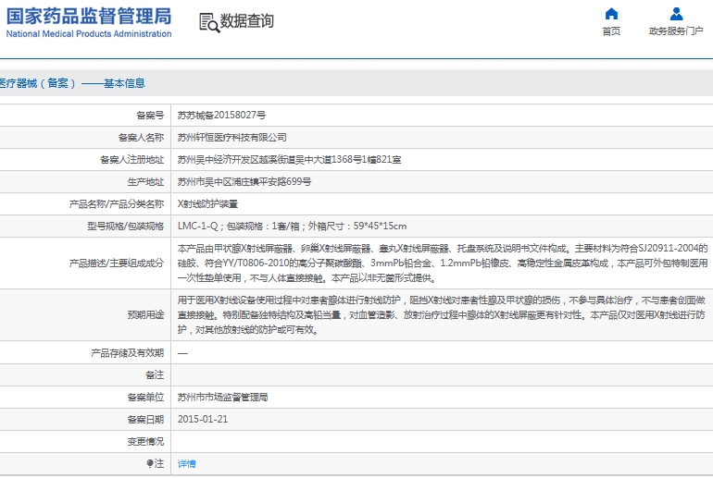Screen dimensions: 713x478
Task: Click the 首页 text link
Action: click(x=611, y=31)
